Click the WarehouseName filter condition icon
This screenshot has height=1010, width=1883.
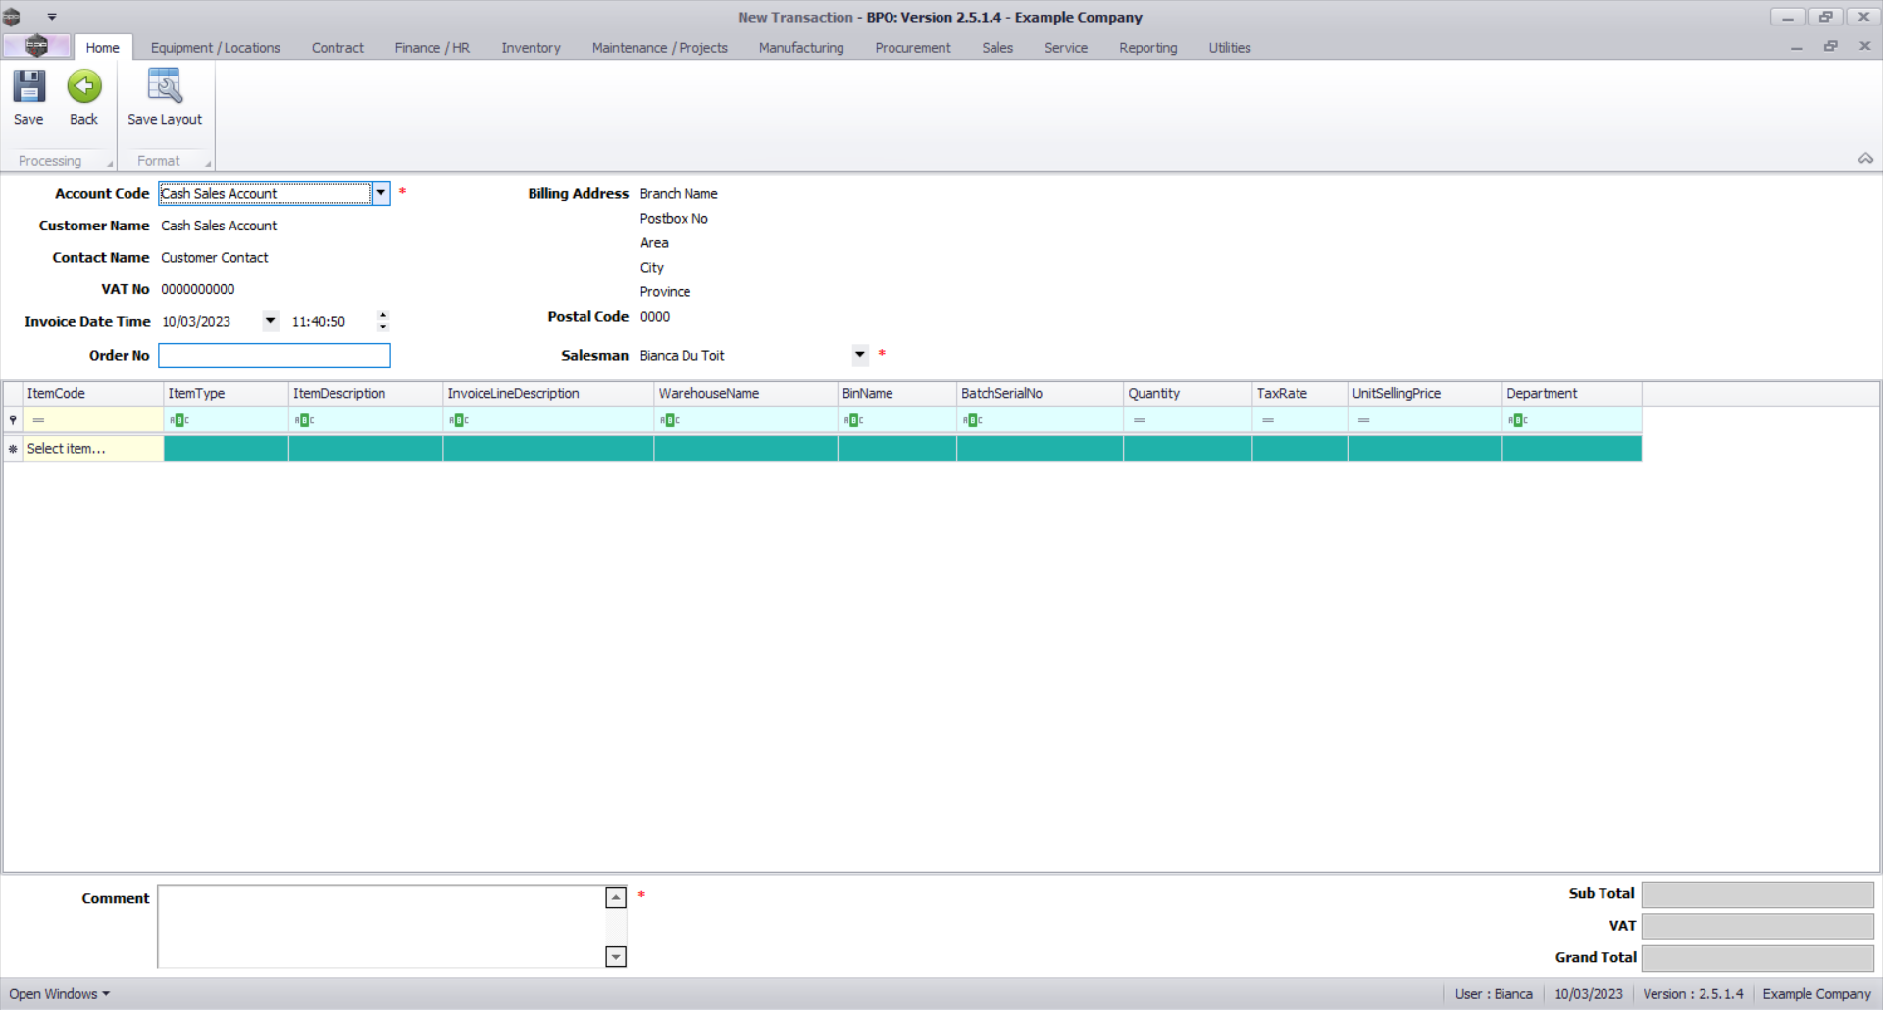(x=670, y=420)
